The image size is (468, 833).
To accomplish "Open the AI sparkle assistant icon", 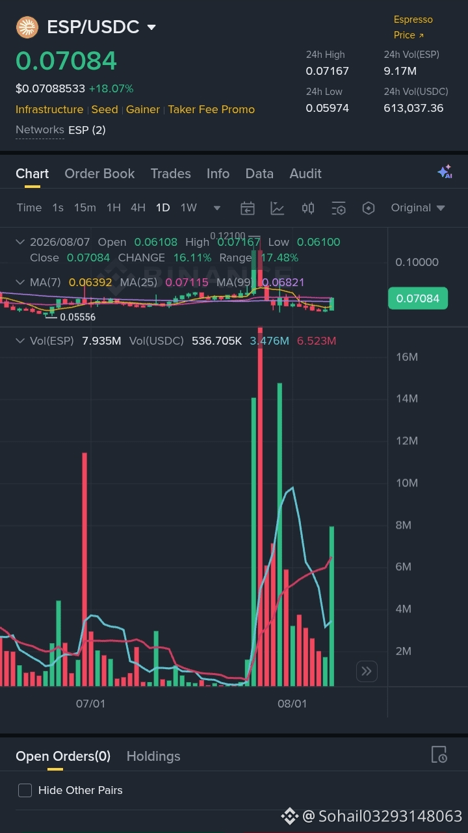I will [445, 172].
